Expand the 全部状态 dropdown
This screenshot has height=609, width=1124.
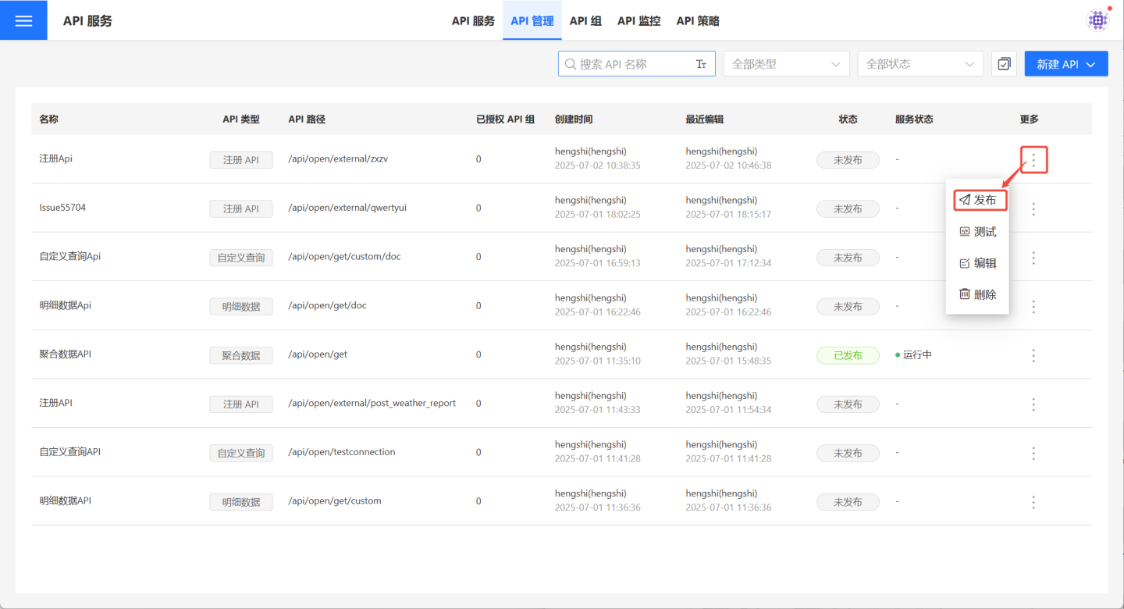[x=919, y=64]
